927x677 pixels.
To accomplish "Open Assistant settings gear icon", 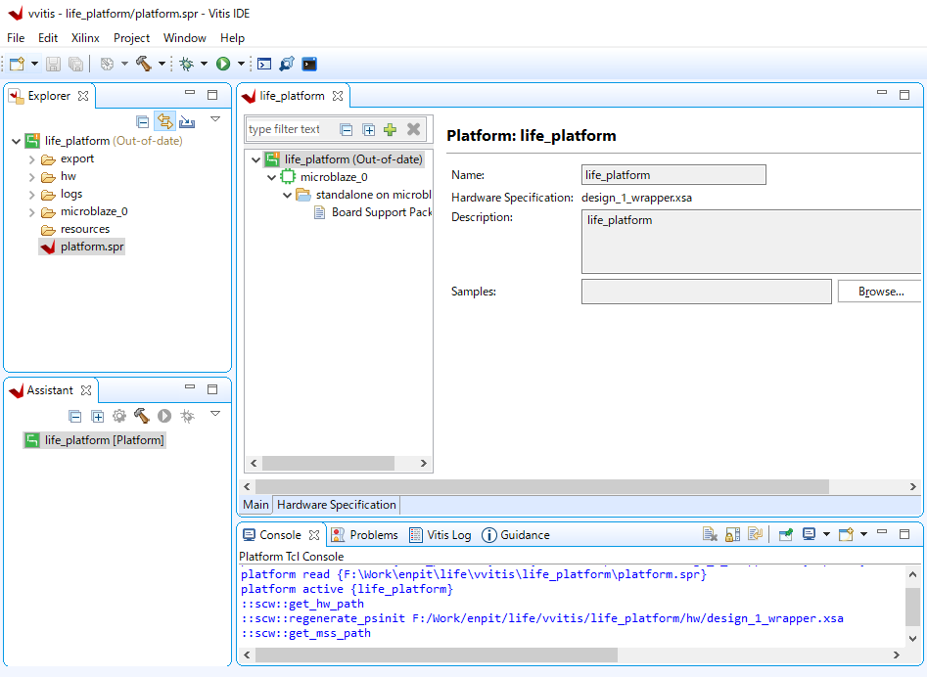I will (119, 417).
